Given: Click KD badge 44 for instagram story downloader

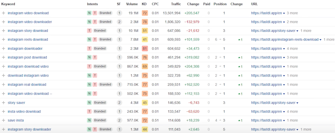Looking at the screenshot, I should [145, 129].
